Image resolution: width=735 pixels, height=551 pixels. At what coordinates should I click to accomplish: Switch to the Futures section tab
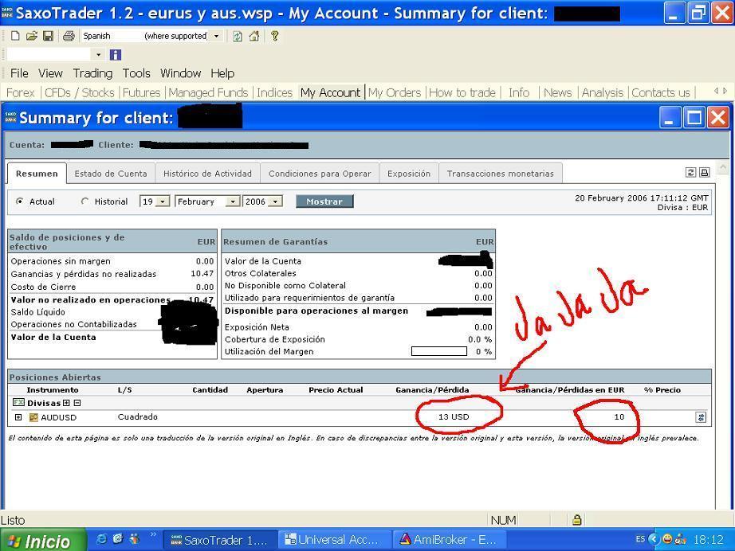pyautogui.click(x=141, y=92)
